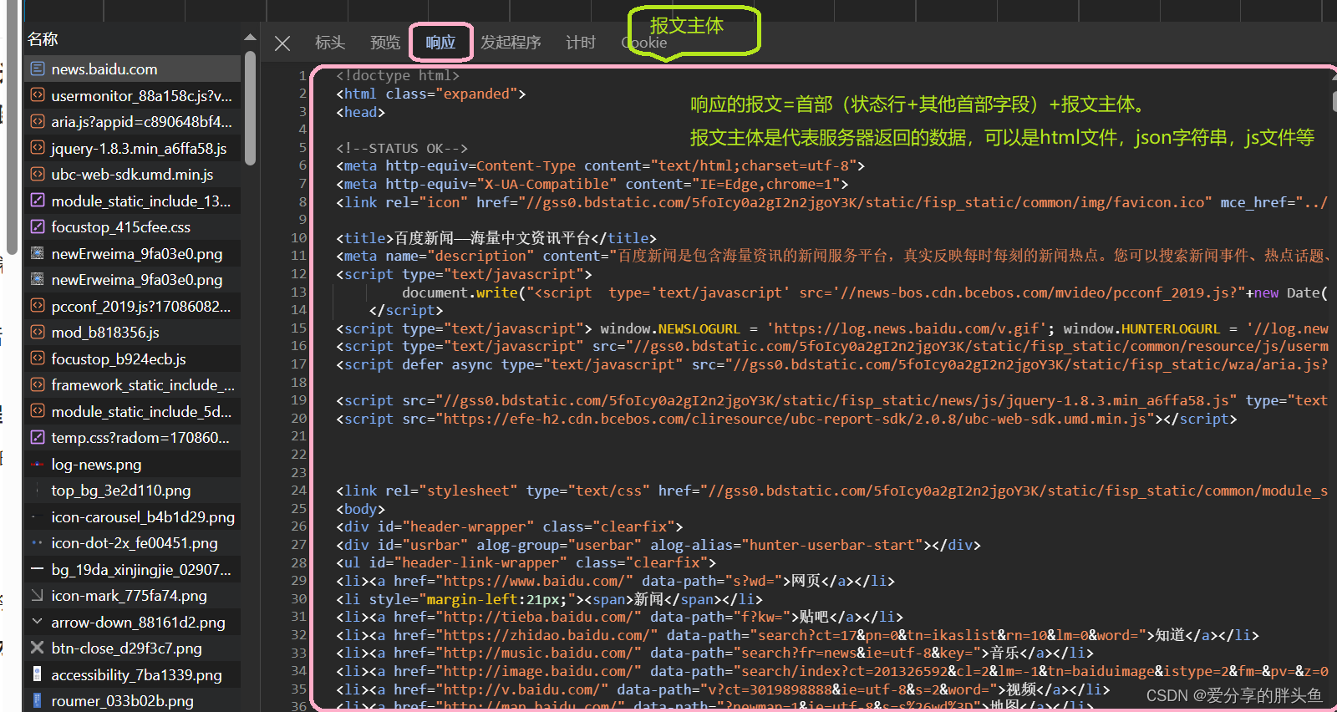The width and height of the screenshot is (1337, 712).
Task: Click line number 12 in response gutter
Action: coord(299,274)
